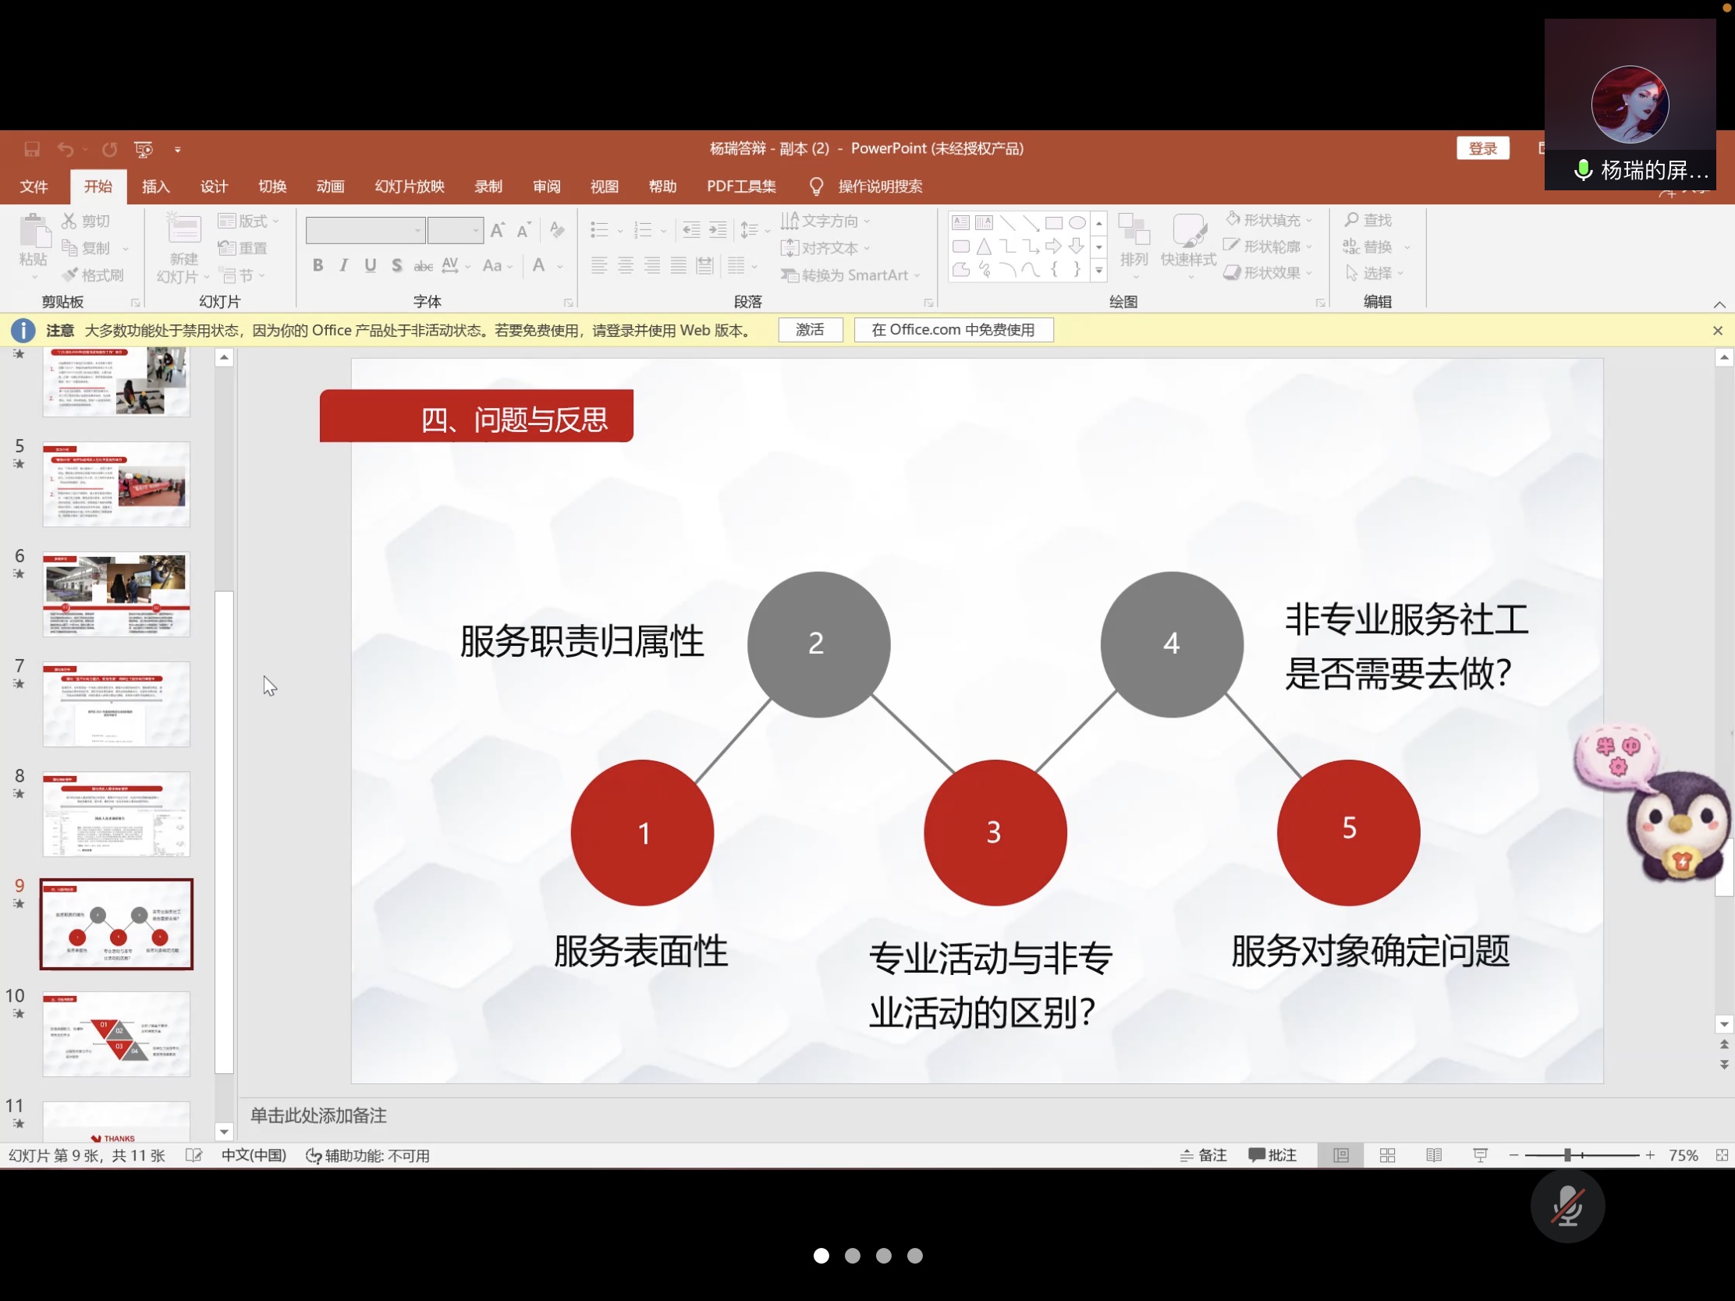Start slideshow from status bar icon
Screen dimensions: 1735x1301
pyautogui.click(x=1479, y=1155)
